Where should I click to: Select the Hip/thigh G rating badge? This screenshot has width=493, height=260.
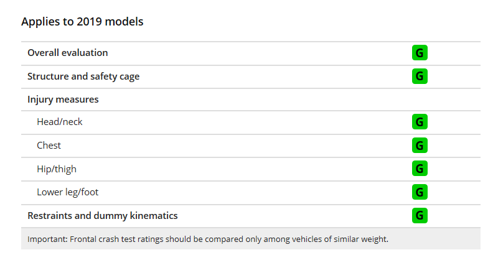click(420, 169)
